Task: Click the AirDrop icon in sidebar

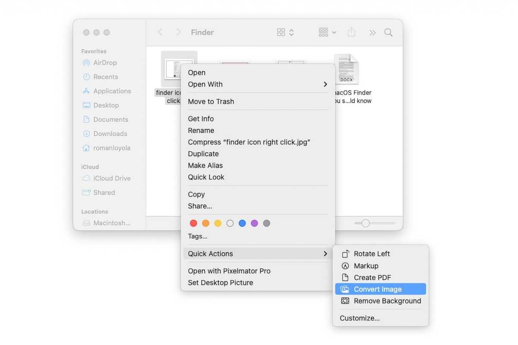Action: click(86, 63)
